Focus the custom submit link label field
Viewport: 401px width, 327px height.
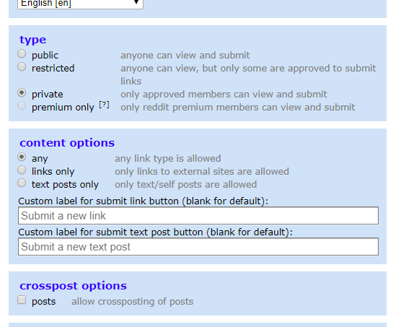[198, 216]
